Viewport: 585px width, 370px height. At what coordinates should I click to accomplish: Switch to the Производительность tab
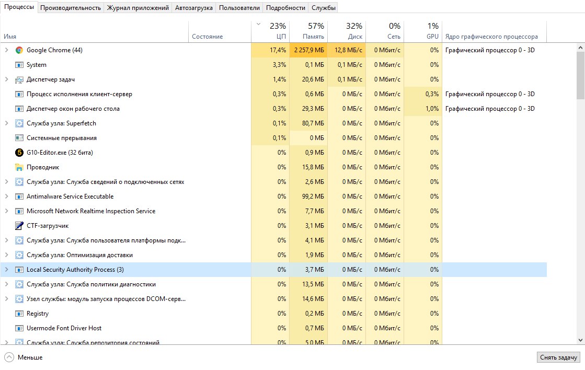click(71, 8)
